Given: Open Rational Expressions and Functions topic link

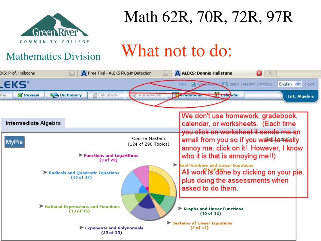Looking at the screenshot, I should pos(82,206).
